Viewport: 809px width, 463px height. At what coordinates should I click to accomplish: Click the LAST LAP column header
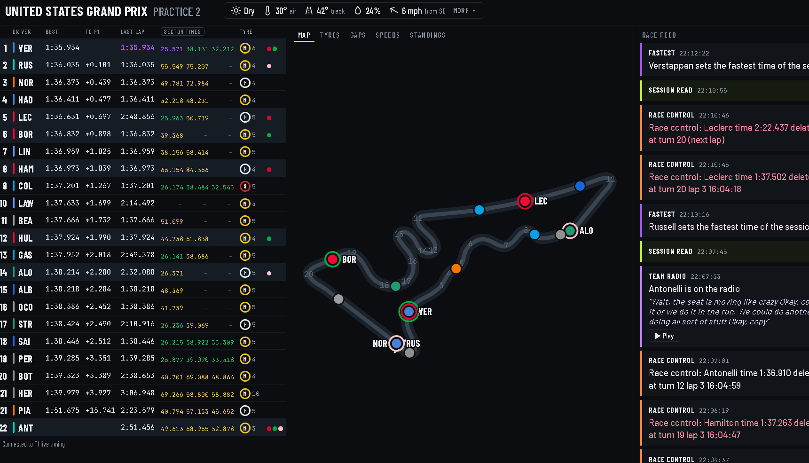tap(133, 32)
